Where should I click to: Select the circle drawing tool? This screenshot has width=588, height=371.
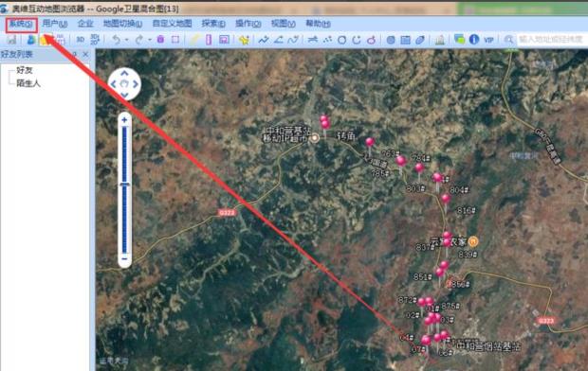click(341, 40)
